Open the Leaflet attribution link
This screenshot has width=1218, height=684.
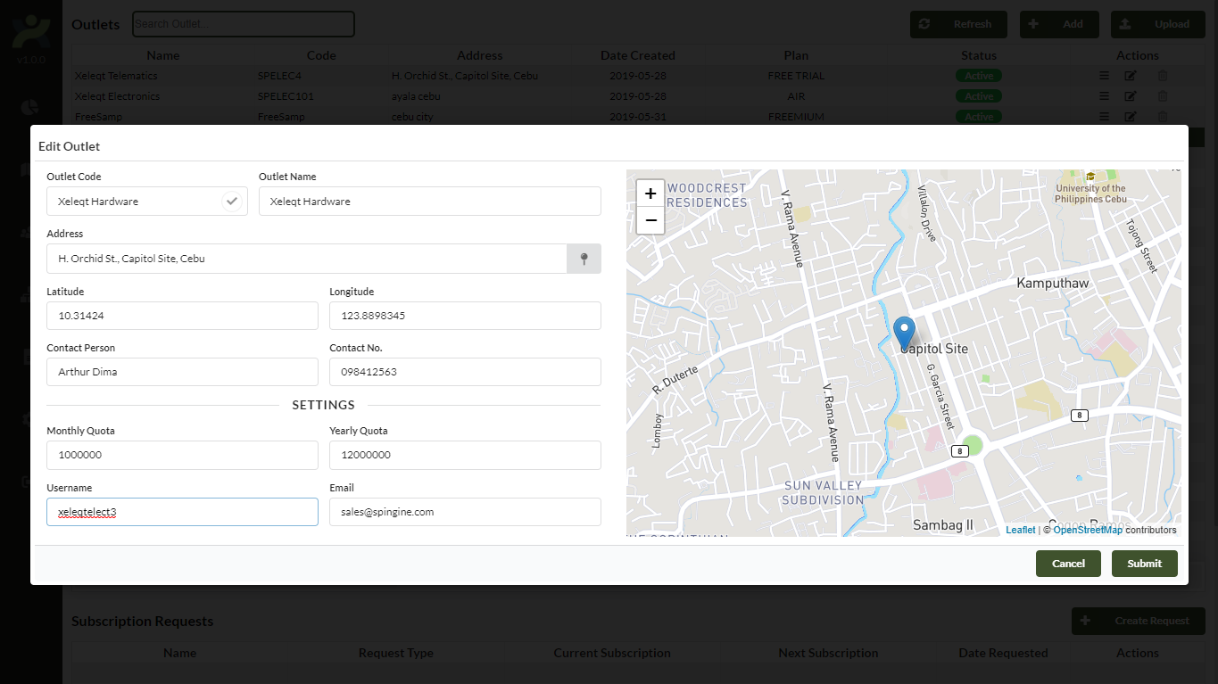(1019, 529)
